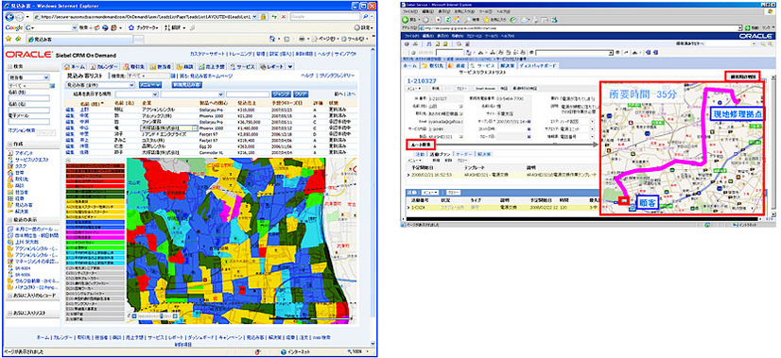
Task: Collapse the 作成 sidebar section
Action: click(10, 144)
